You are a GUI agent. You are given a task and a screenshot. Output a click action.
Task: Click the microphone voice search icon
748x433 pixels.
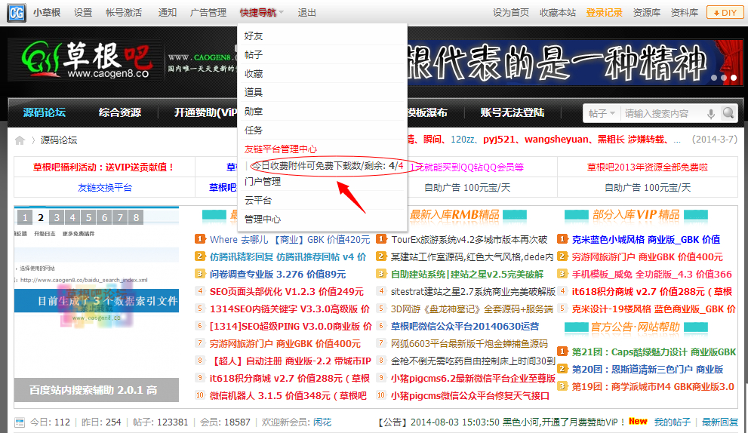coord(710,113)
